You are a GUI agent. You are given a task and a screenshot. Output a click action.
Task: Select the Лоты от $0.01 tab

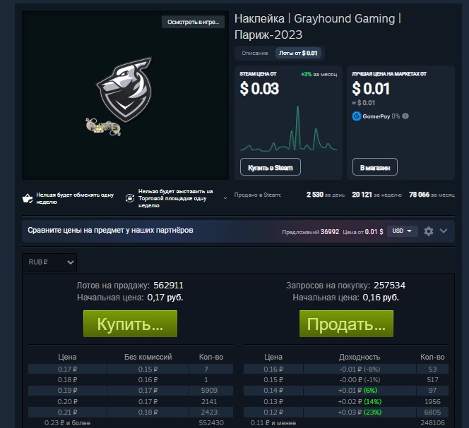coord(298,53)
